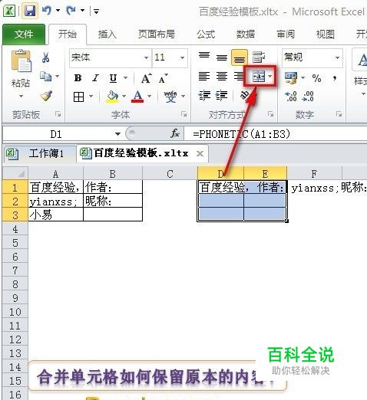
Task: Toggle Underline formatting
Action: pyautogui.click(x=113, y=78)
